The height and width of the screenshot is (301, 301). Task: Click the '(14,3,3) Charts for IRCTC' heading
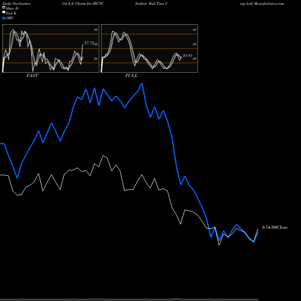click(82, 4)
